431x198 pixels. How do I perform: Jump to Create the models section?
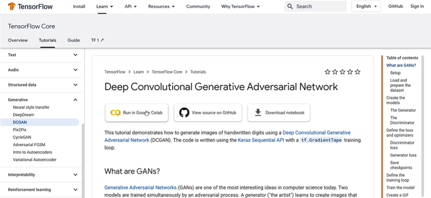tap(395, 100)
